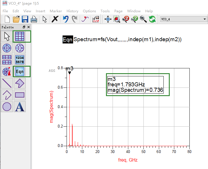Screen dimensions: 208x169
Task: Select the Line drawing tool
Action: point(7,83)
